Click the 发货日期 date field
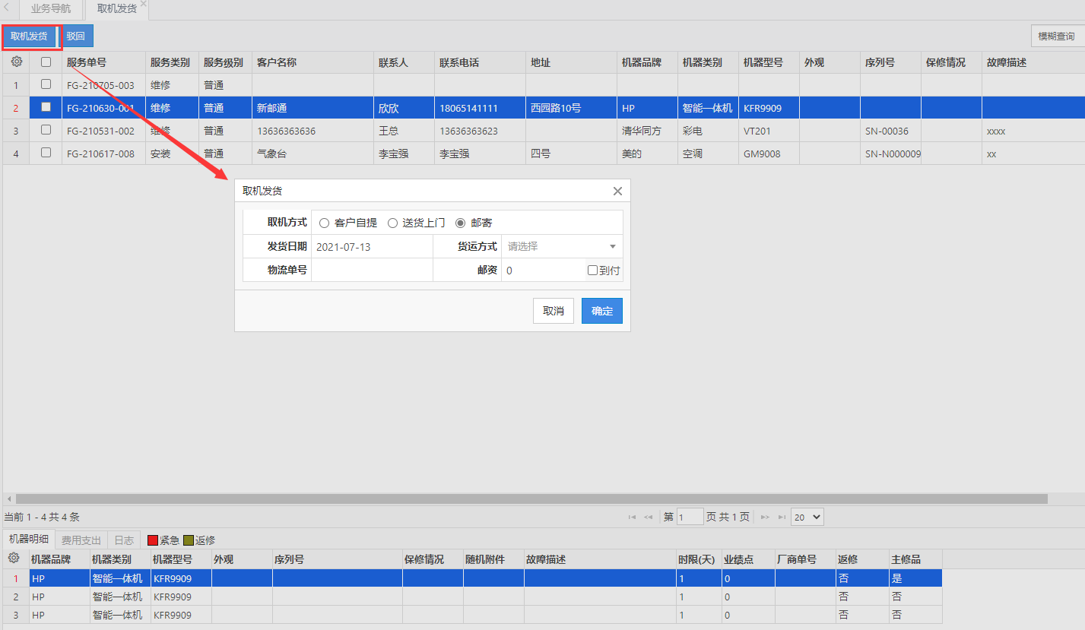1085x630 pixels. pos(372,246)
